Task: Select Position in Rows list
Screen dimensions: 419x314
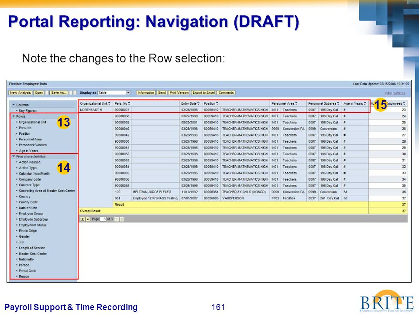Action: (24, 133)
